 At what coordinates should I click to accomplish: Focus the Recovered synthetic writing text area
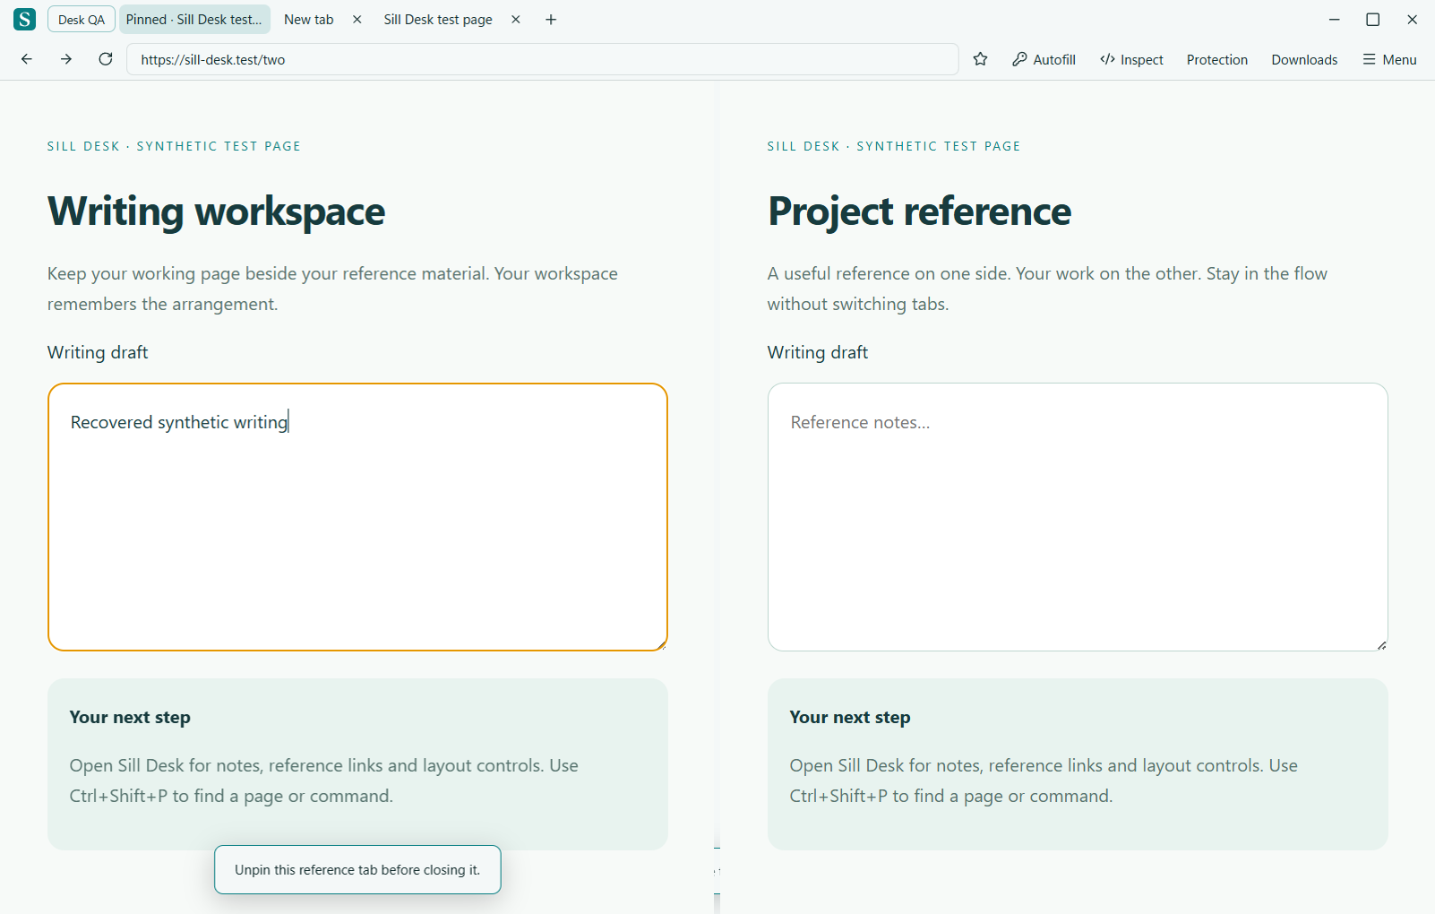[x=357, y=517]
